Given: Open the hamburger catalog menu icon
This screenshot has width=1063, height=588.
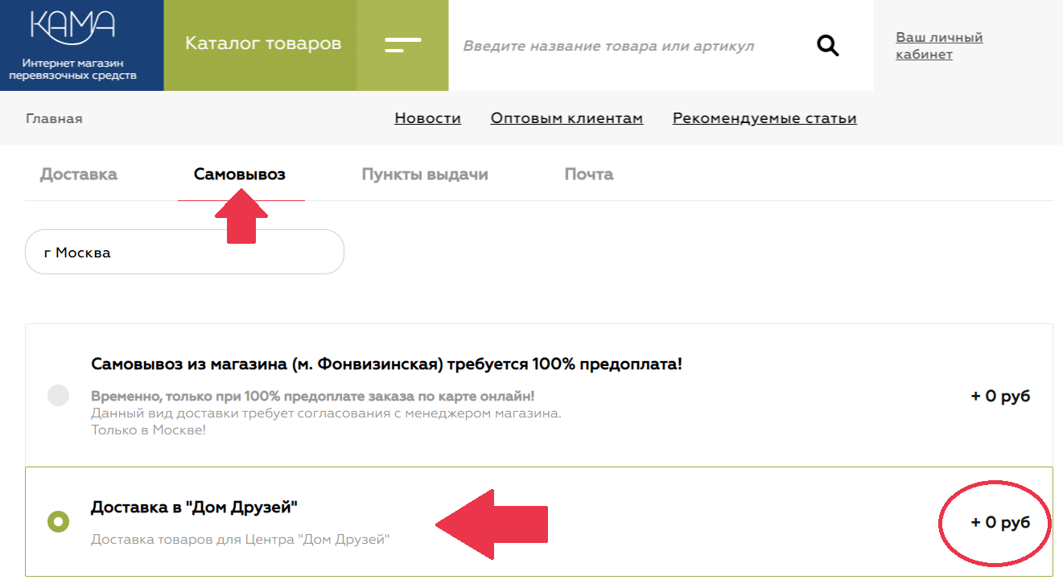Looking at the screenshot, I should click(x=402, y=45).
